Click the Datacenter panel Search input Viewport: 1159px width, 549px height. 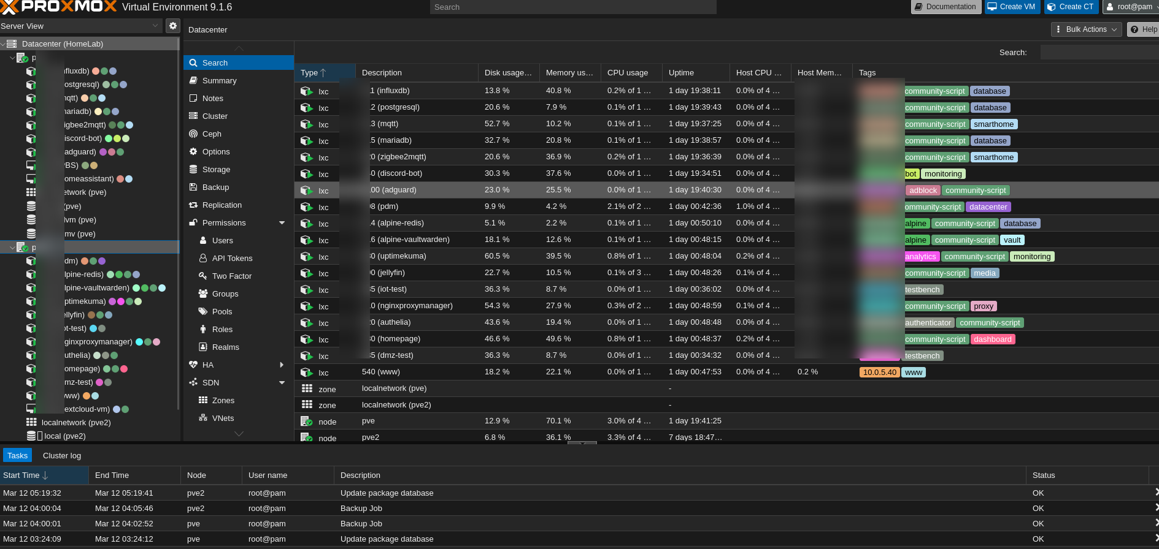pyautogui.click(x=1098, y=52)
